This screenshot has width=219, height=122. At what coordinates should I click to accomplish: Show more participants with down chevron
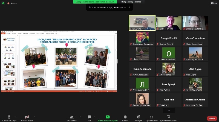(x=169, y=110)
